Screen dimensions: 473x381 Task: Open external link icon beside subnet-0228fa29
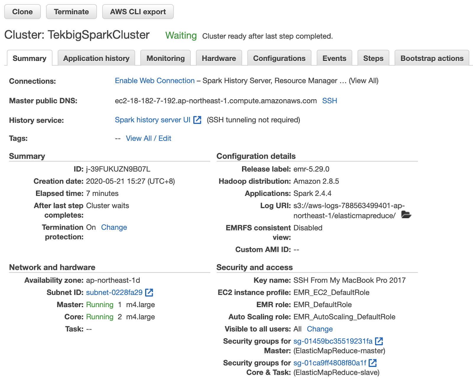[x=149, y=292]
